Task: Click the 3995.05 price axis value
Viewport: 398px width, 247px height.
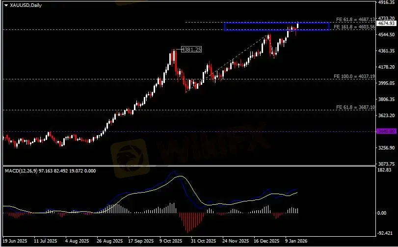Action: (386, 83)
